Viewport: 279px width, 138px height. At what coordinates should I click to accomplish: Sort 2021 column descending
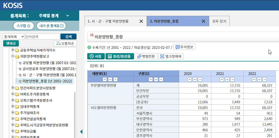point(227,79)
